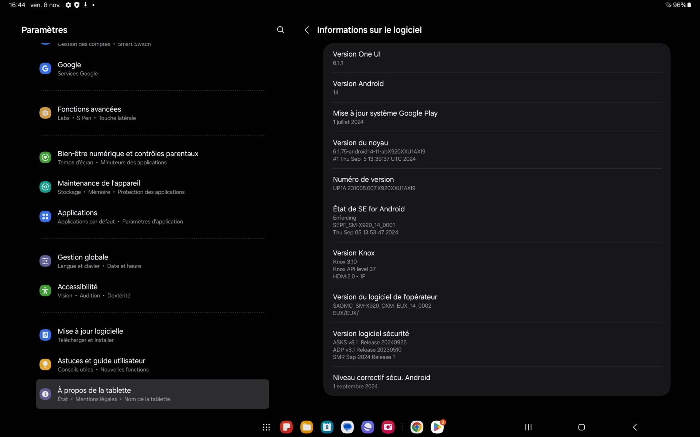Open Accessibilité settings entry
The width and height of the screenshot is (700, 437).
152,290
